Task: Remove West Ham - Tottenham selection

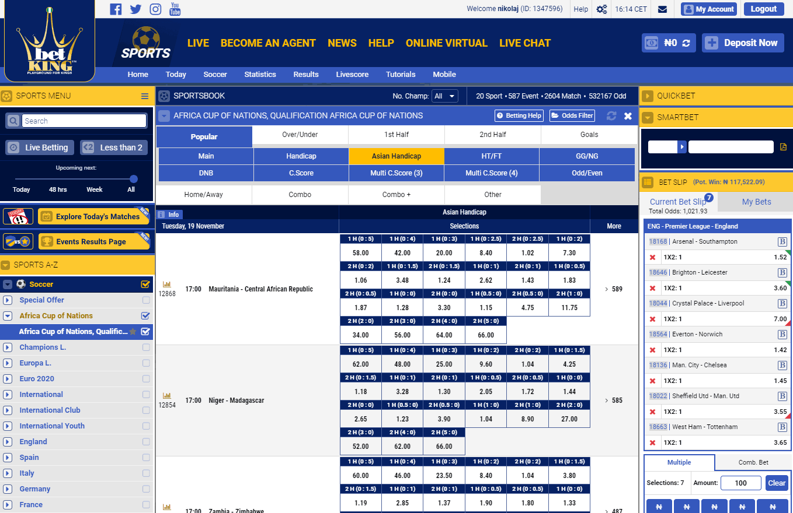Action: click(x=653, y=442)
